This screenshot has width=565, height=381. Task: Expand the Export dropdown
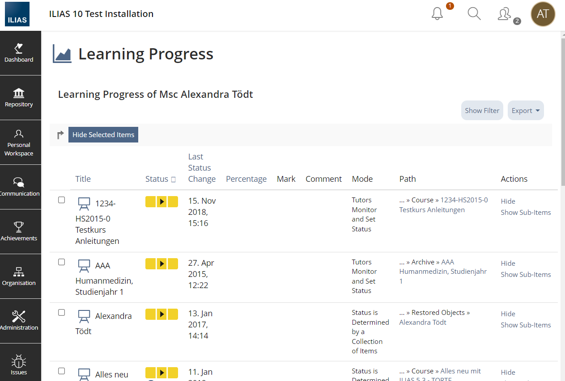[525, 111]
